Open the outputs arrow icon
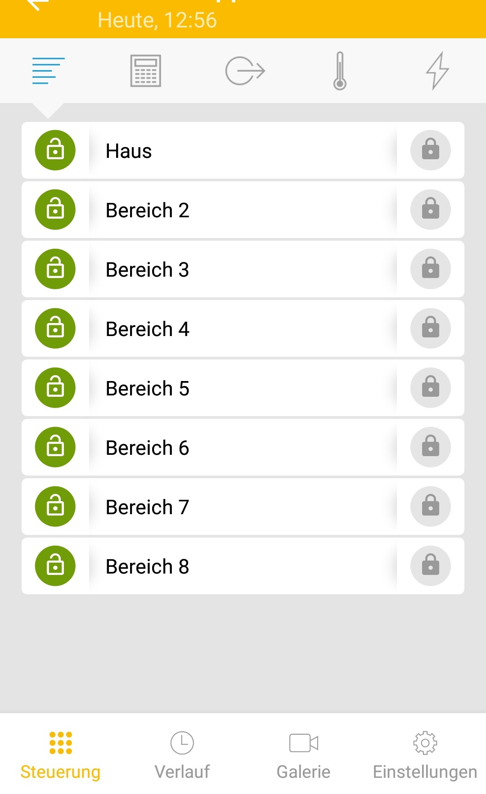The width and height of the screenshot is (486, 794). click(x=245, y=71)
